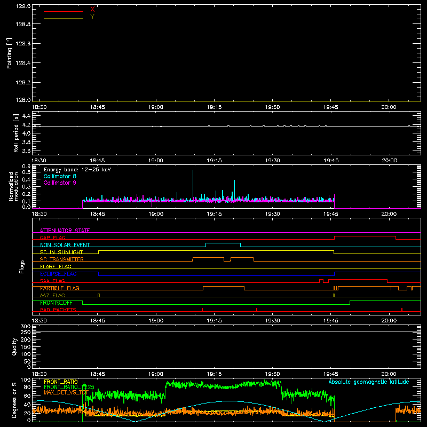
Task: Click the Quality axis title
Action: (14, 346)
